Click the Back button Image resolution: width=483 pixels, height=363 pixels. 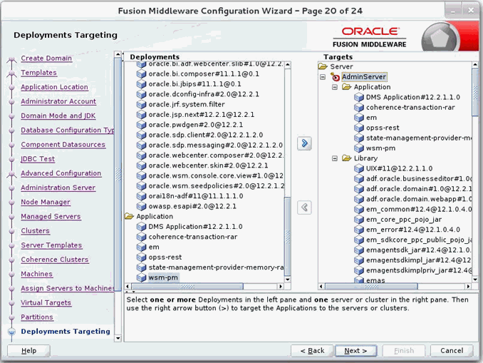(x=312, y=351)
